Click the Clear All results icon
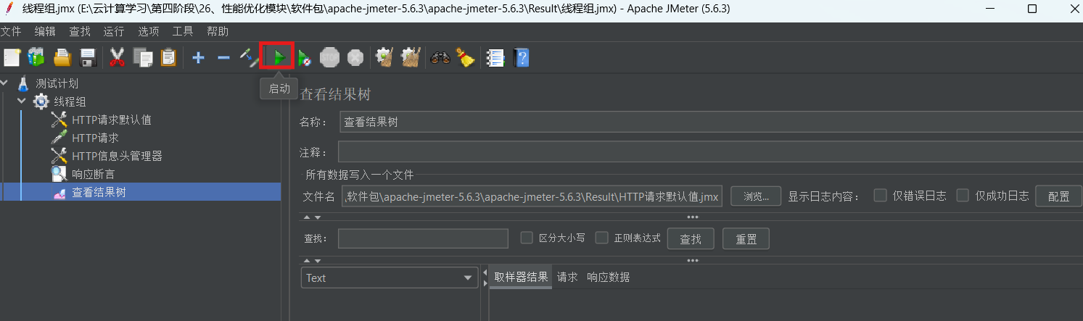 point(411,57)
